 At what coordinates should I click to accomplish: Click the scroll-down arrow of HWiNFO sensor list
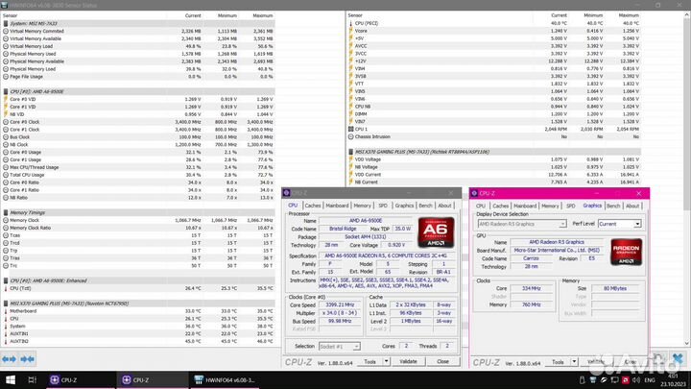coord(686,343)
